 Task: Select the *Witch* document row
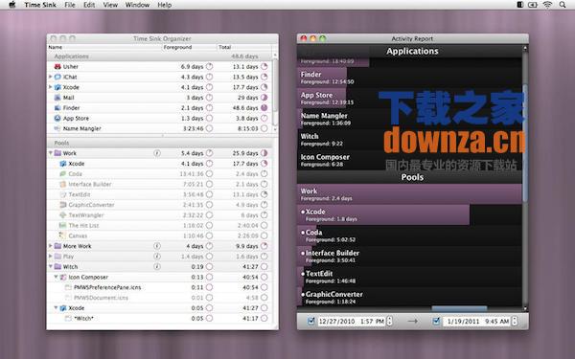point(160,319)
